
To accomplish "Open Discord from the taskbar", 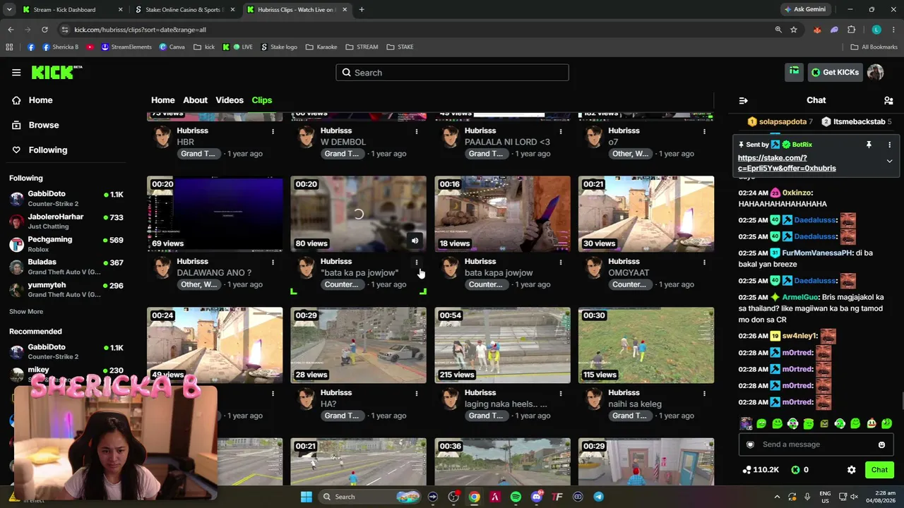I will pyautogui.click(x=537, y=497).
